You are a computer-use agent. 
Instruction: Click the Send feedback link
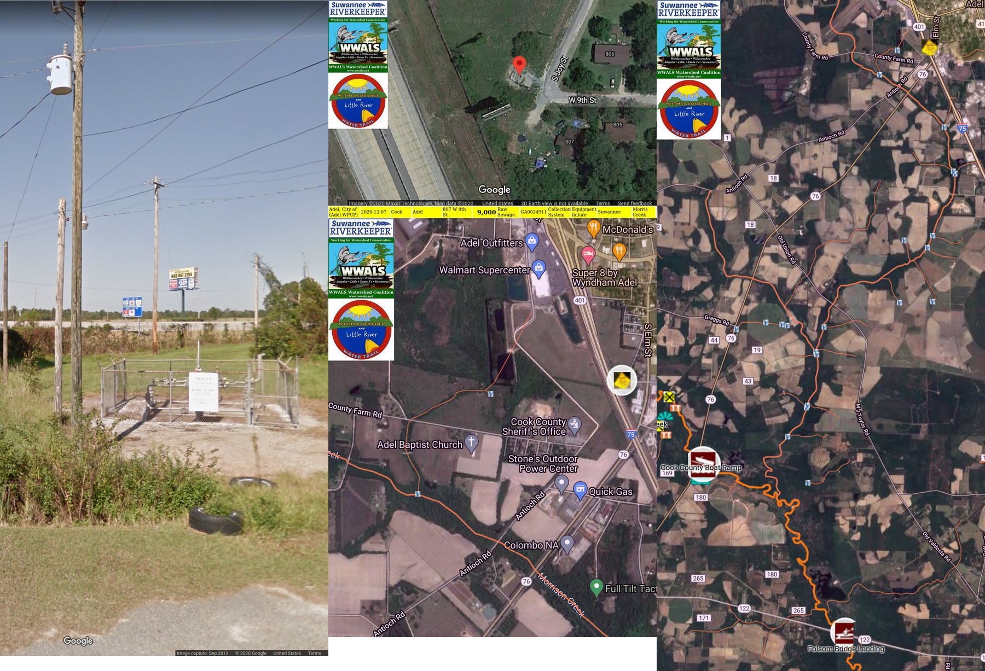pyautogui.click(x=635, y=203)
